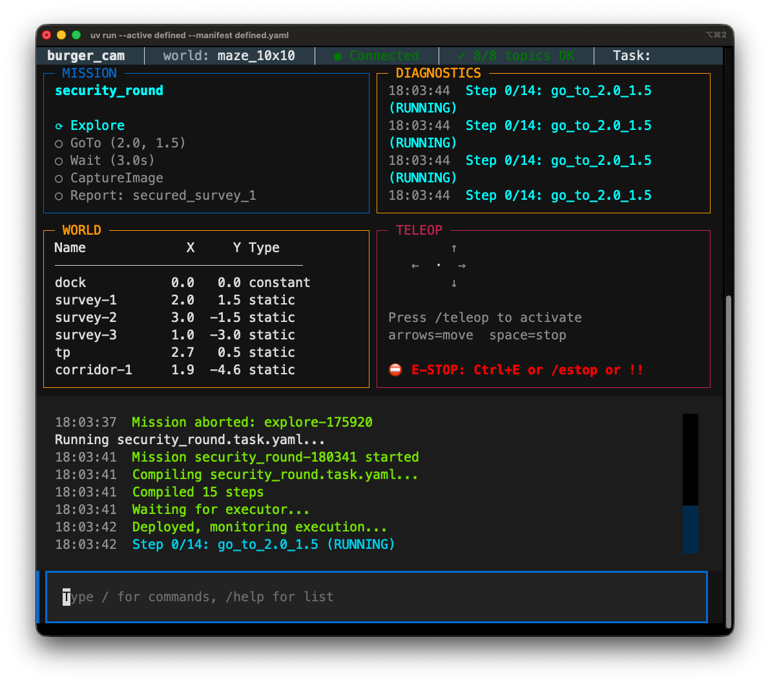This screenshot has width=770, height=684.
Task: Click the green Connected status indicator
Action: (x=377, y=56)
